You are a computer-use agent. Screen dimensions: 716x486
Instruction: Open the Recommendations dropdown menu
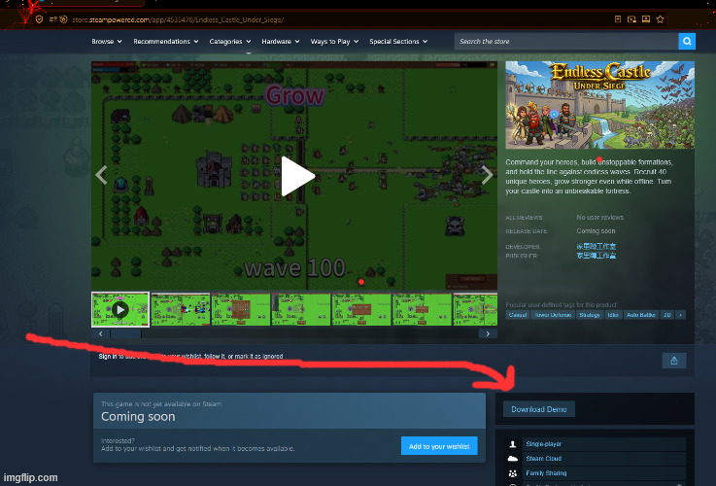click(x=166, y=41)
